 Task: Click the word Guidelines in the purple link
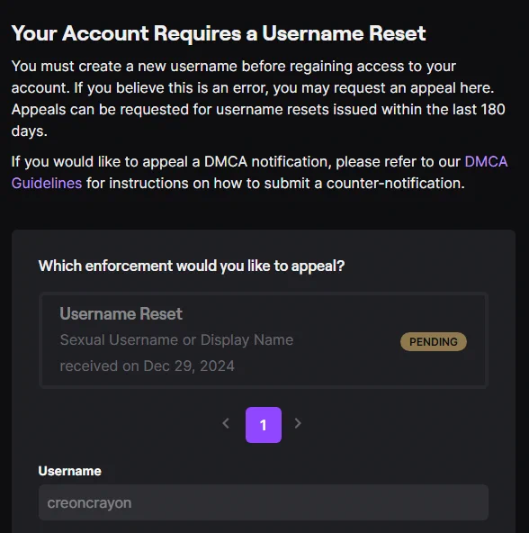(47, 184)
